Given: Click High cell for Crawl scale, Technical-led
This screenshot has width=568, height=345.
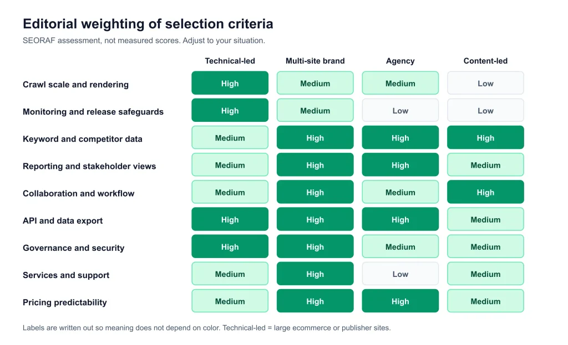Looking at the screenshot, I should pyautogui.click(x=230, y=83).
